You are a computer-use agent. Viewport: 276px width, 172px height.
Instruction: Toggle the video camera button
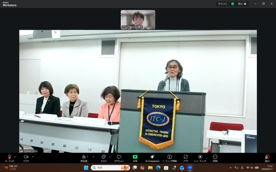(26, 157)
